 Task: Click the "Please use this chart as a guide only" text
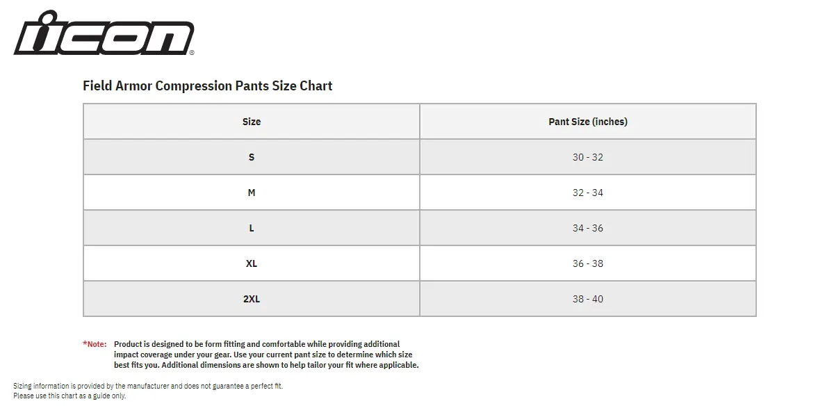coord(69,396)
